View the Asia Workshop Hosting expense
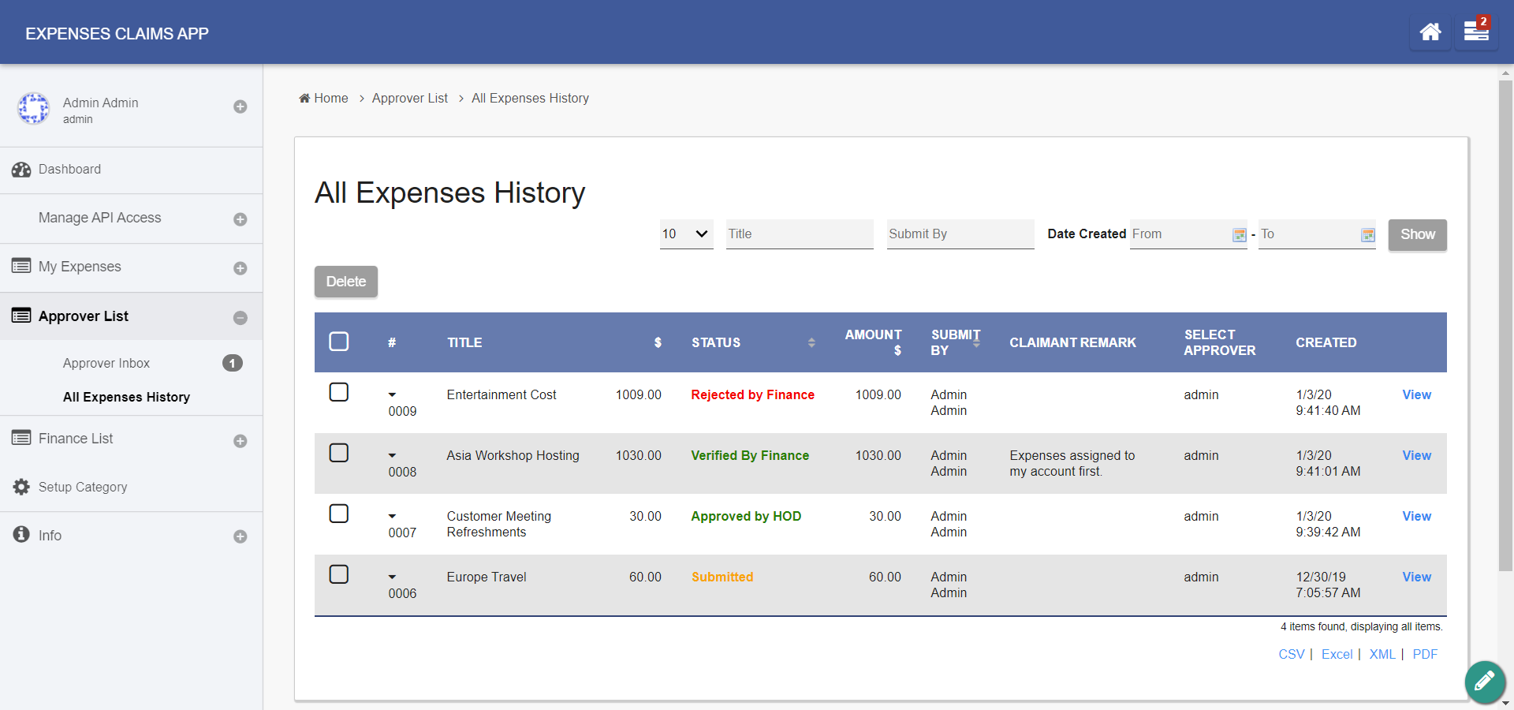The height and width of the screenshot is (710, 1514). [1416, 456]
